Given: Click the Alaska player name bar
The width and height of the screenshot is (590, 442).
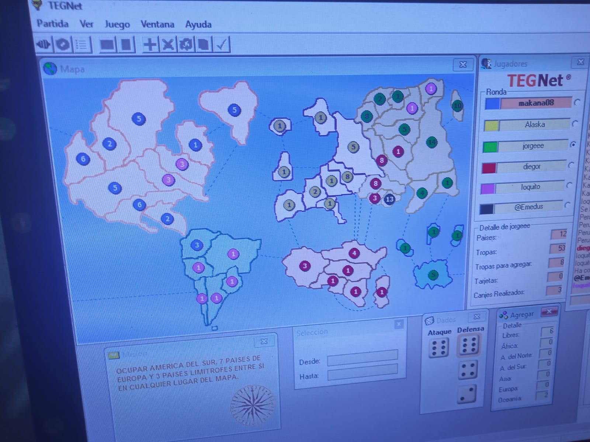Looking at the screenshot, I should tap(534, 124).
